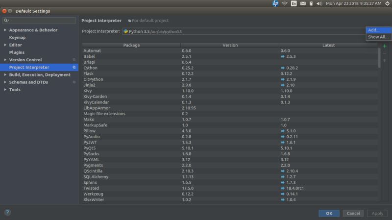Image resolution: width=392 pixels, height=220 pixels.
Task: Click the search magnifier icon in settings
Action: 6,21
